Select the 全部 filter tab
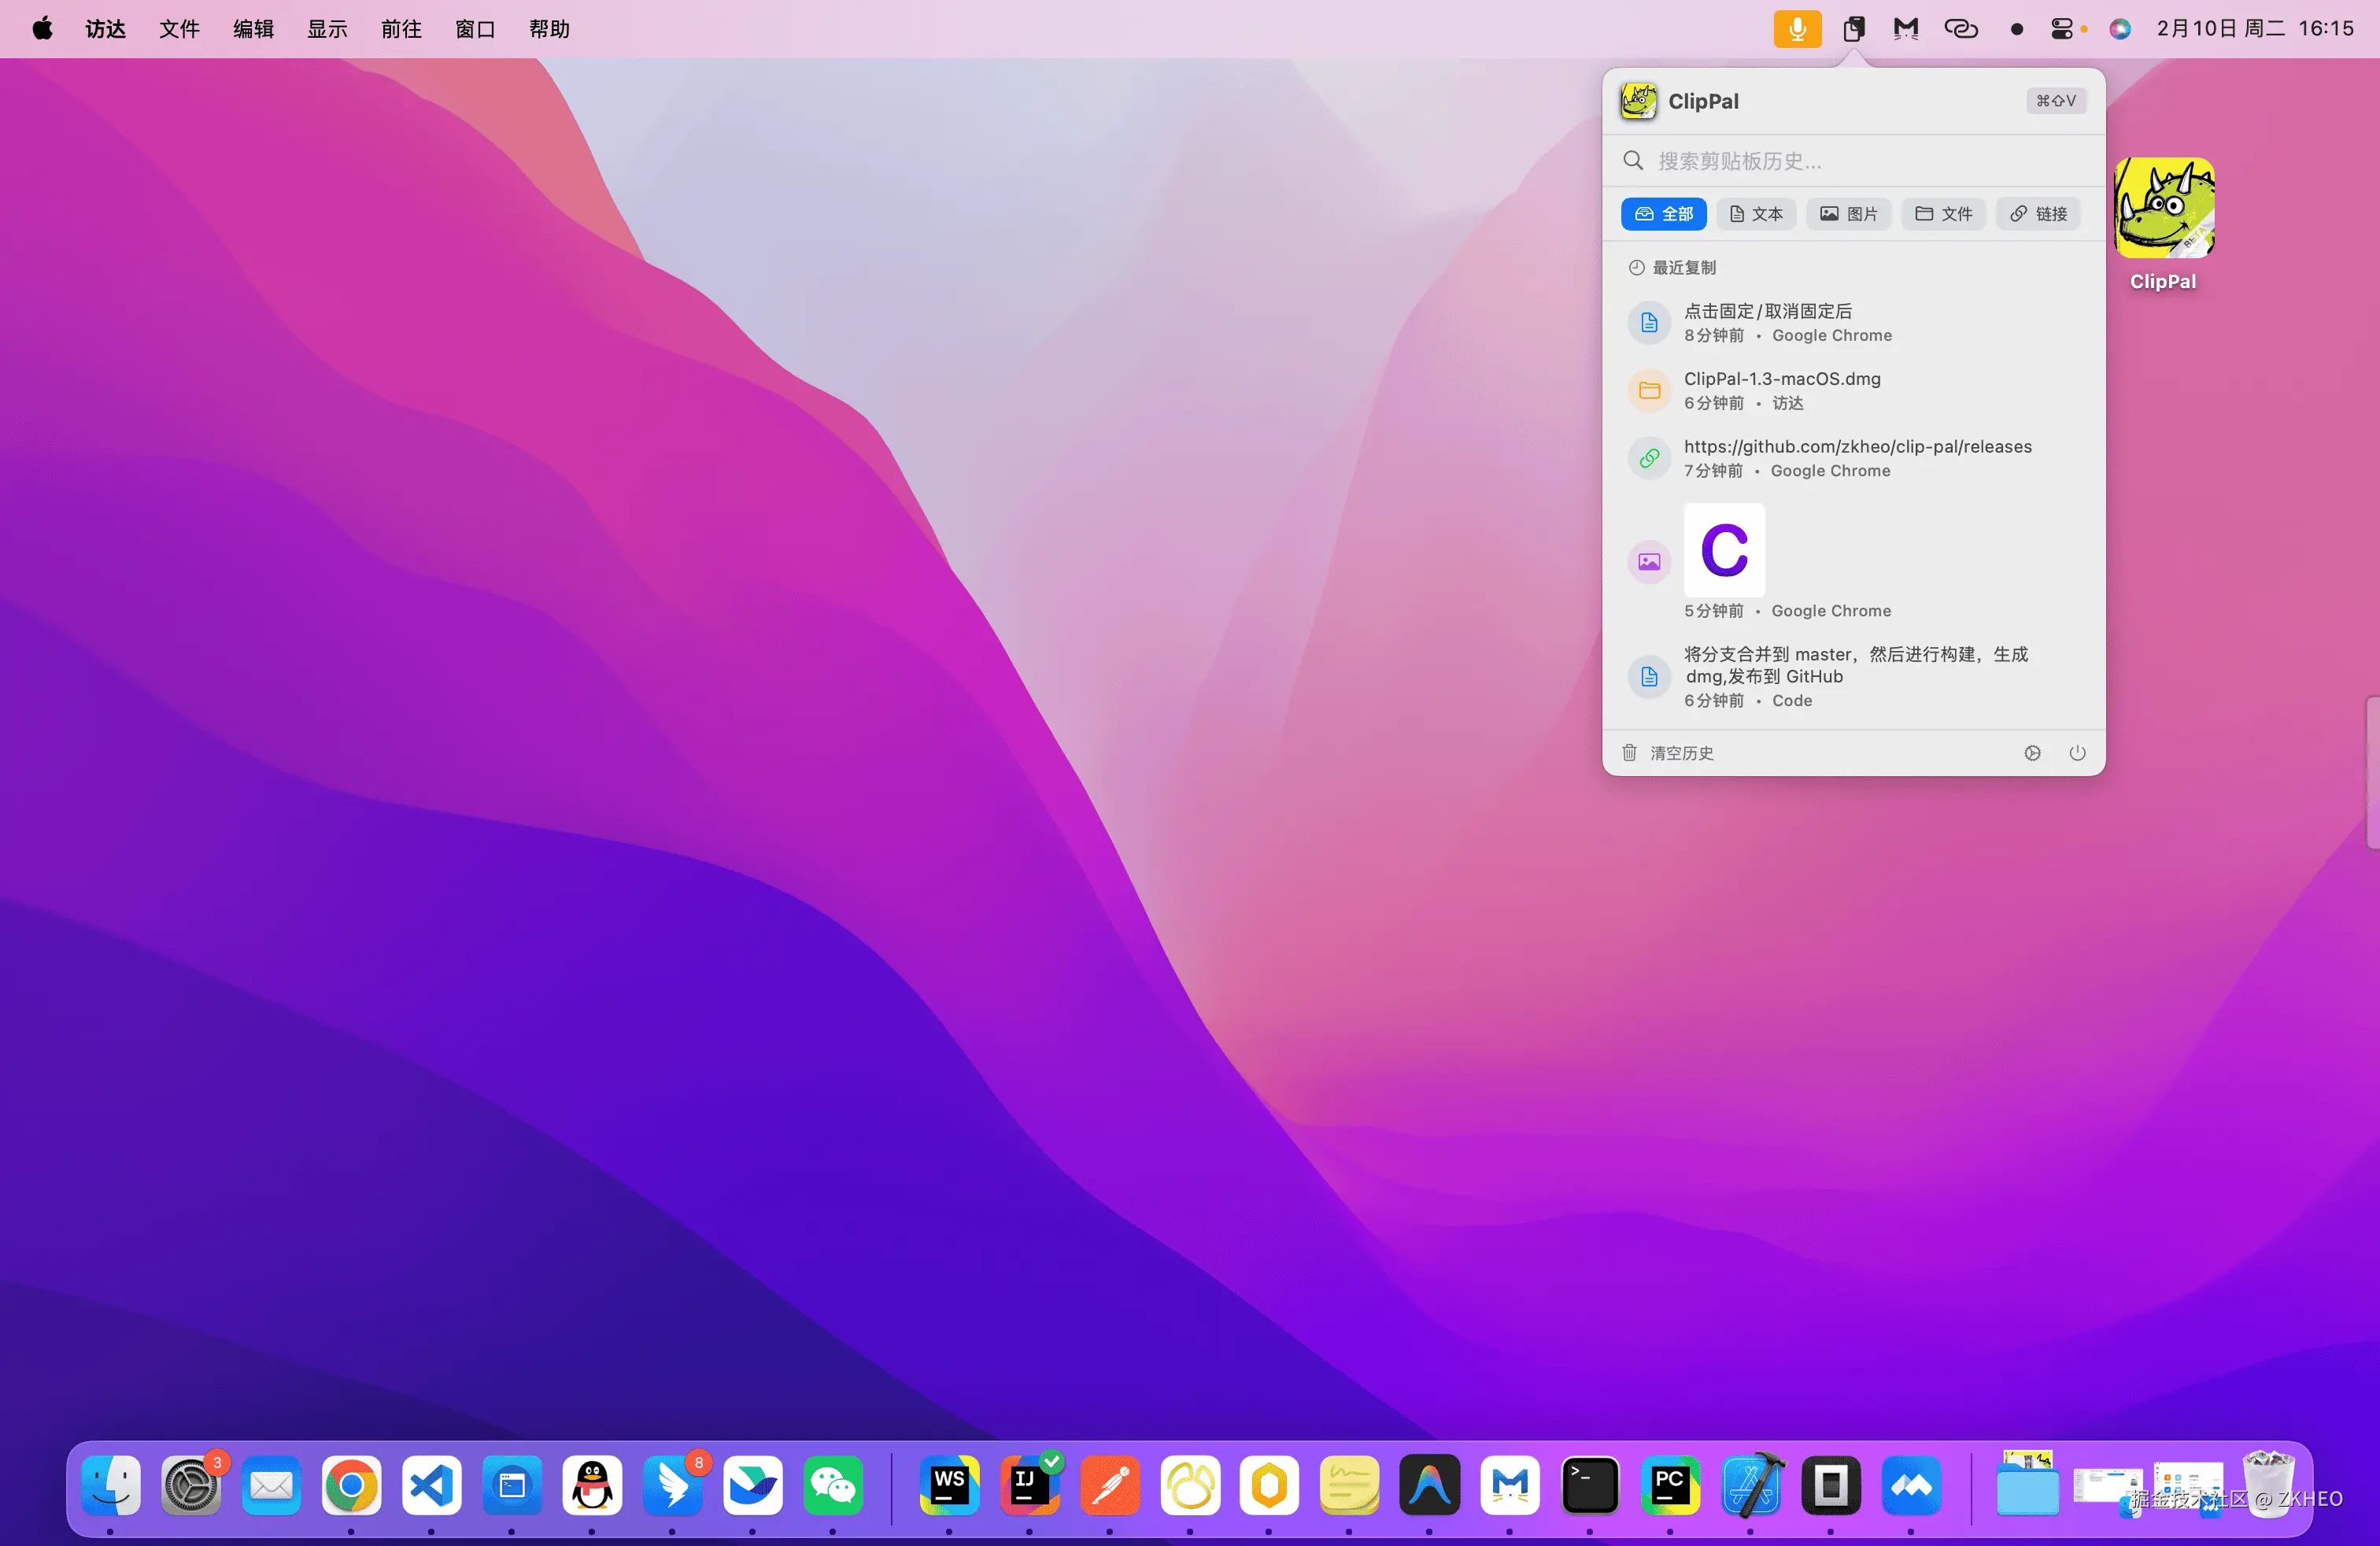Screen dimensions: 2380x1546 coord(1663,214)
